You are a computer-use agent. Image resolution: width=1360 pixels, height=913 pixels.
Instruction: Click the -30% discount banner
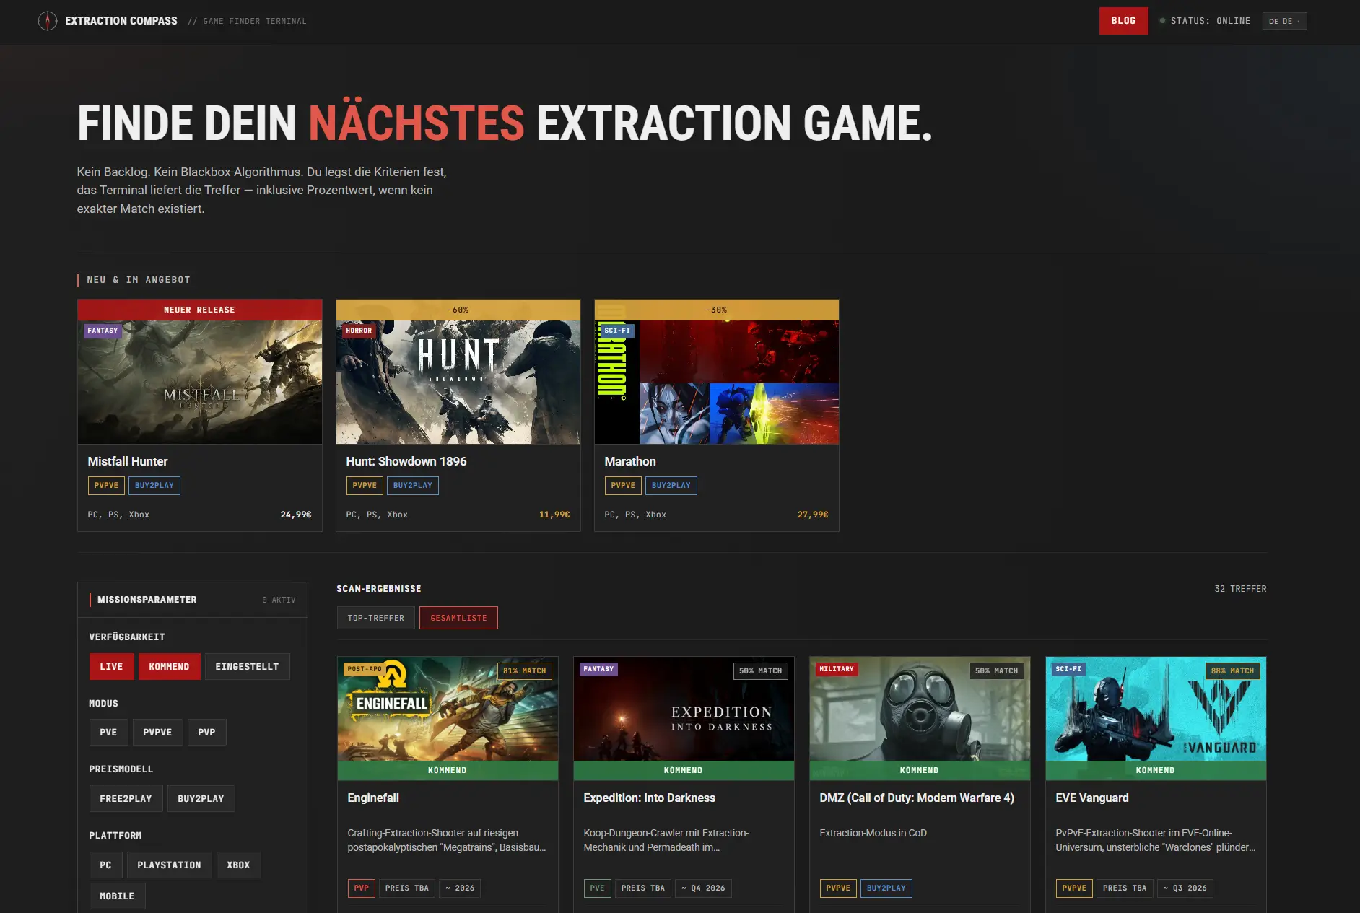(x=717, y=310)
